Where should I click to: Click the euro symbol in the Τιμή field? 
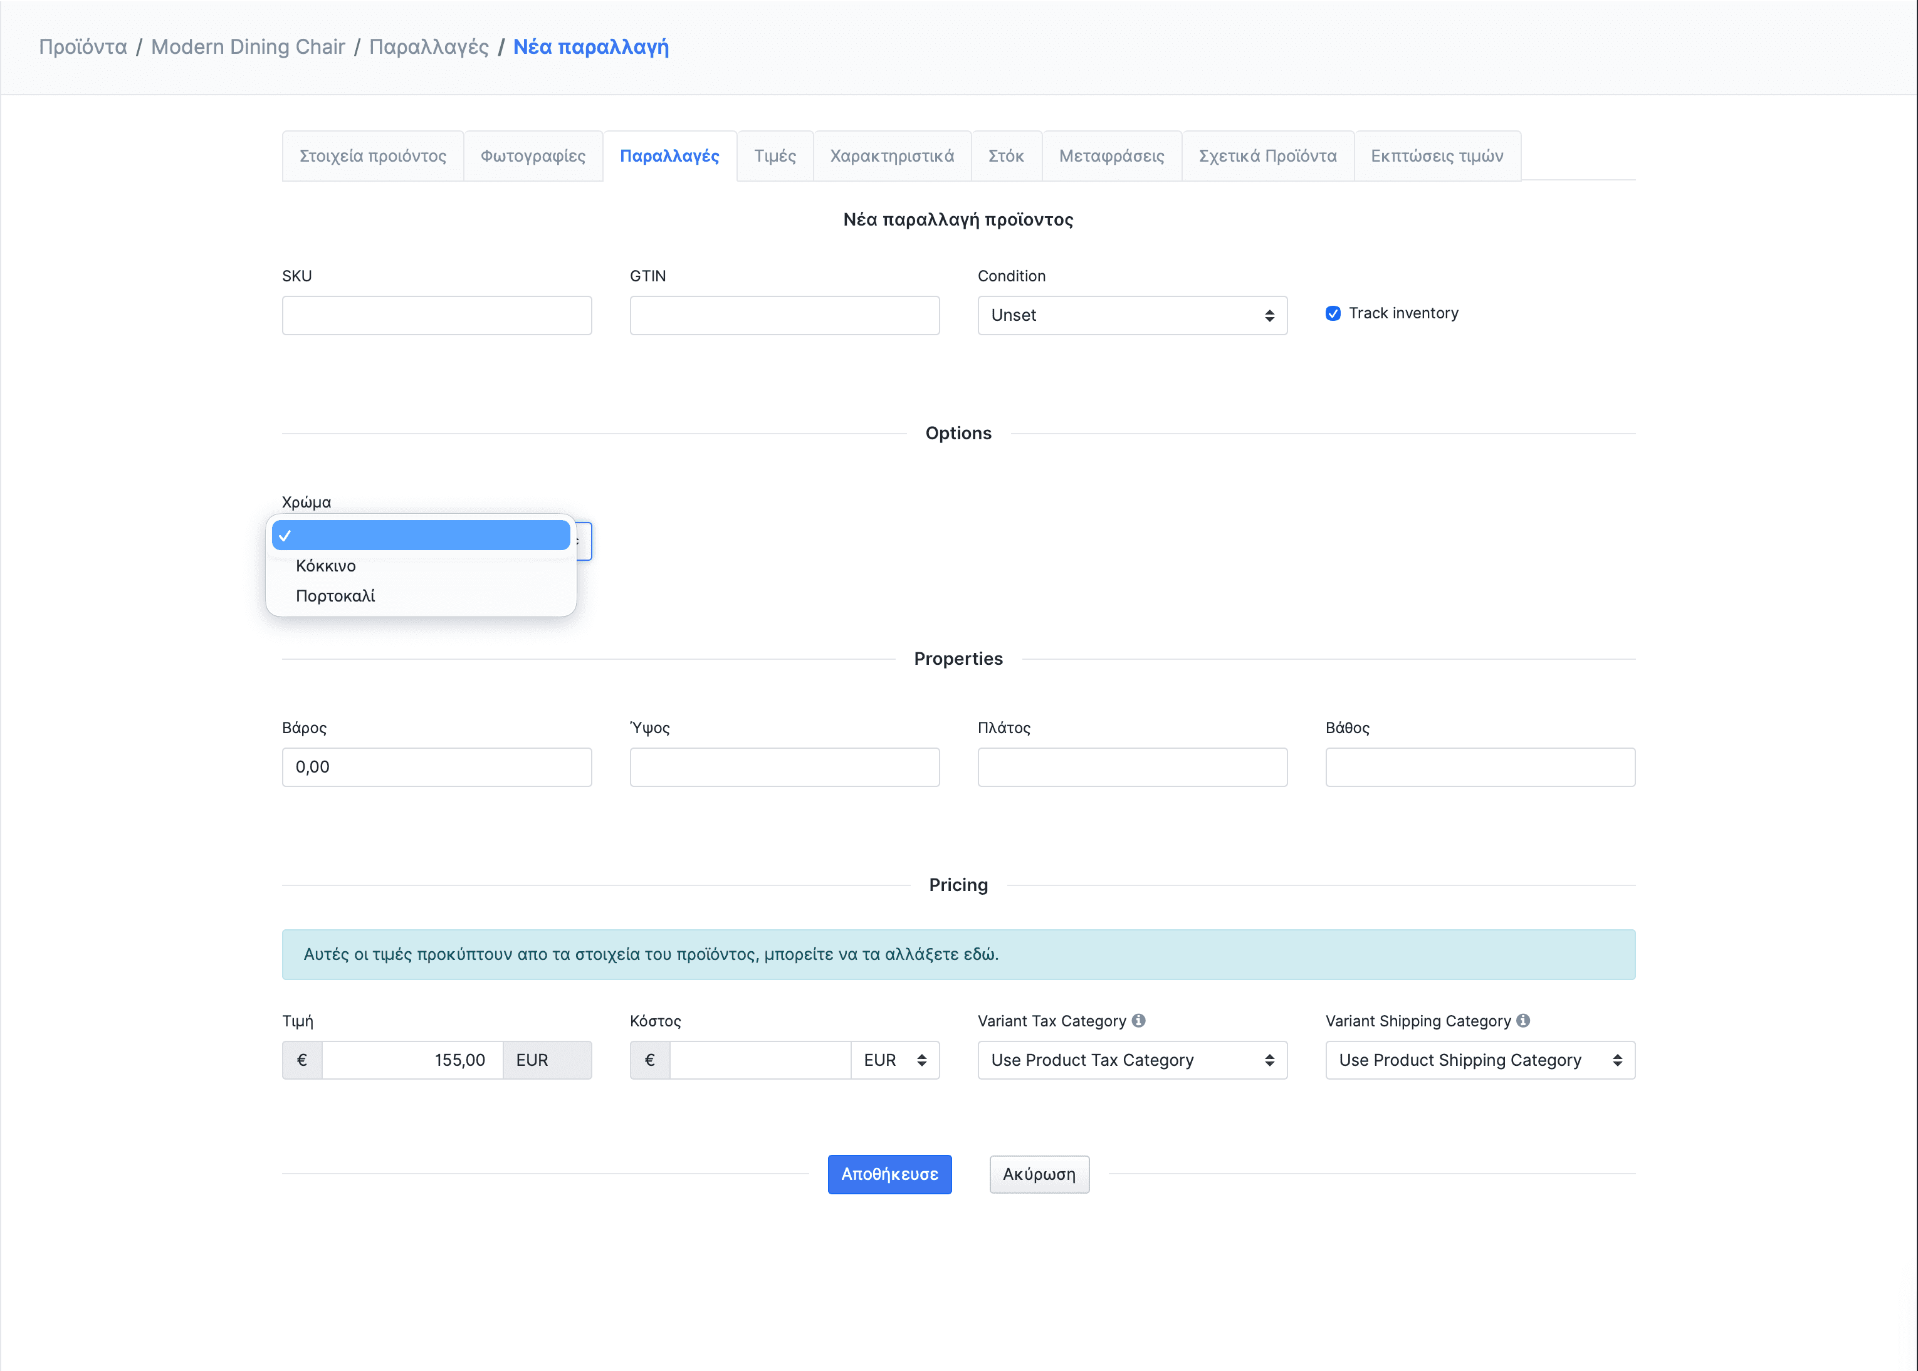point(301,1060)
